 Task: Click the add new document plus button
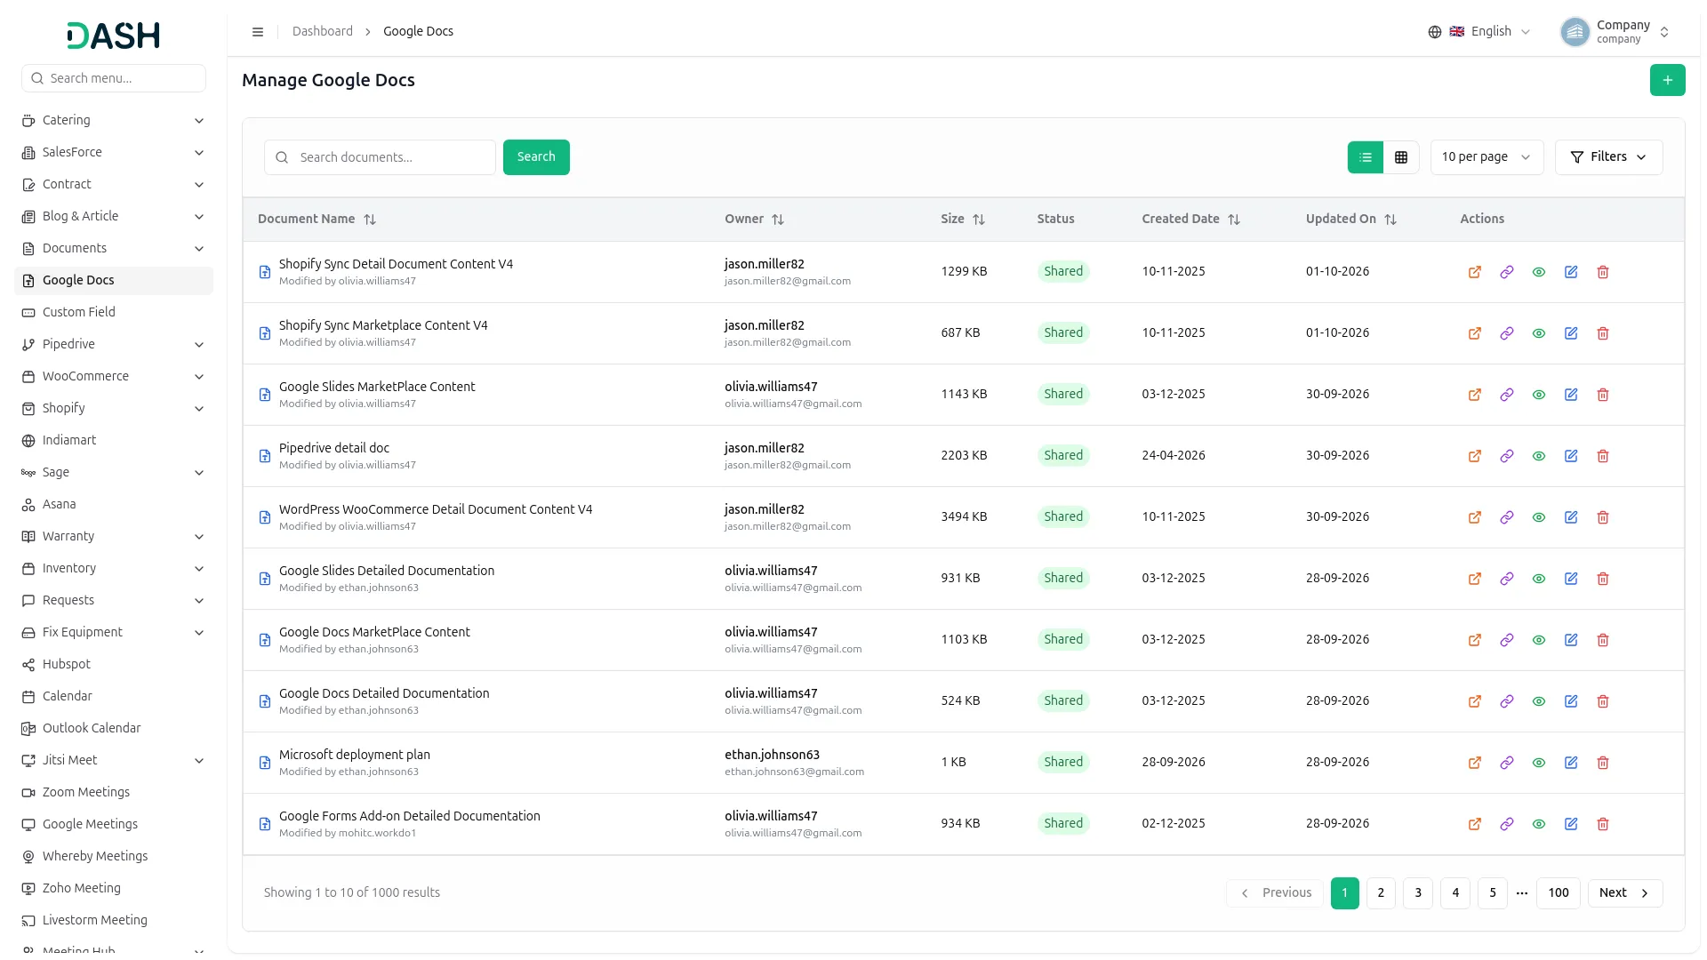1667,80
